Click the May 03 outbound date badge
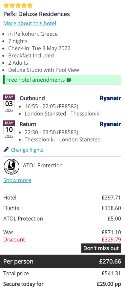Screen dimensions: 125x293 click(x=9, y=104)
